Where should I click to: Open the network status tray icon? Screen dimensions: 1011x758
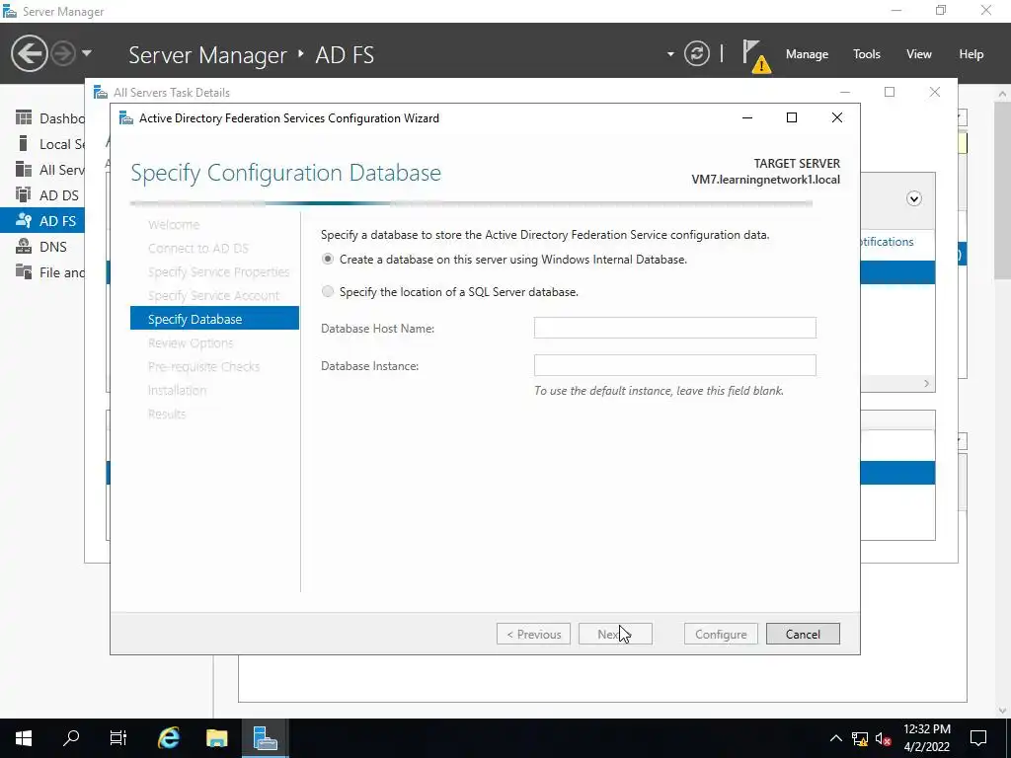860,738
